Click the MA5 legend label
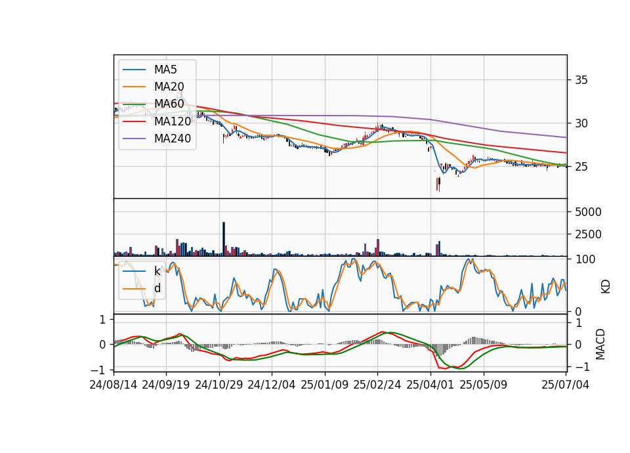 point(165,70)
